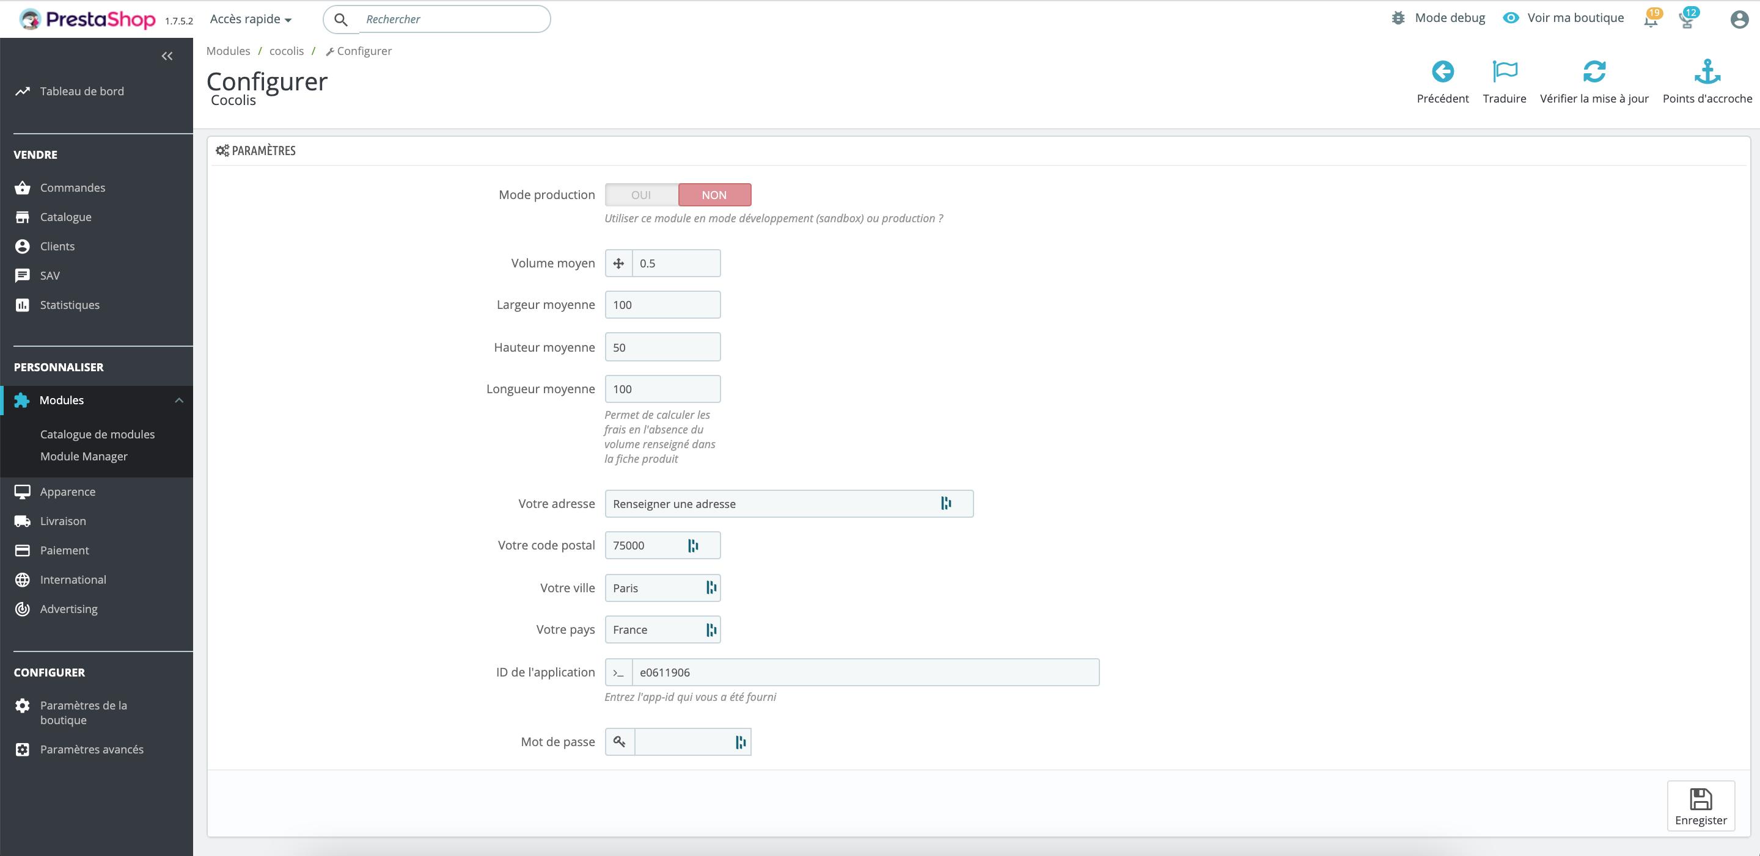Open Catalogue de modules in the sidebar
The height and width of the screenshot is (856, 1760).
[97, 433]
